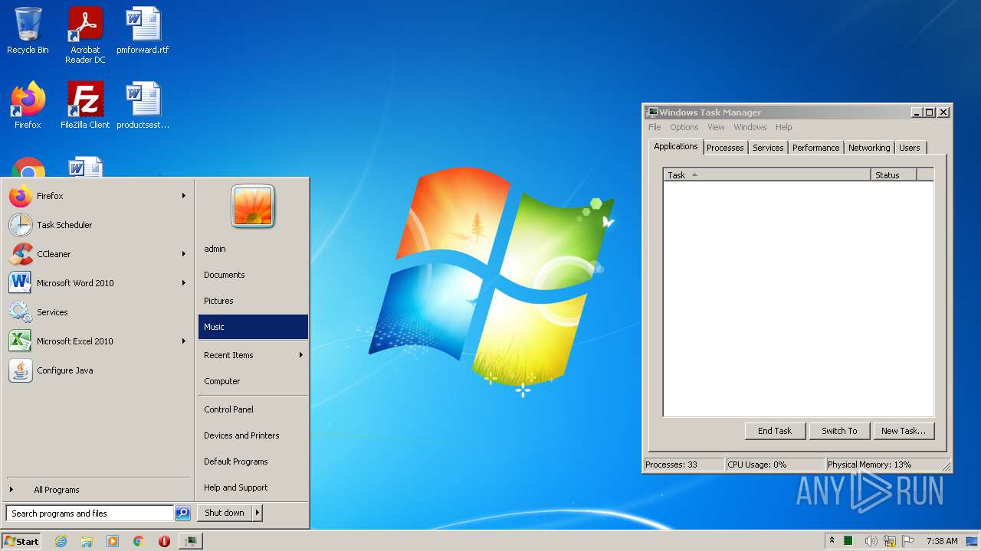Viewport: 981px width, 551px height.
Task: Open Devices and Printers
Action: (x=253, y=435)
